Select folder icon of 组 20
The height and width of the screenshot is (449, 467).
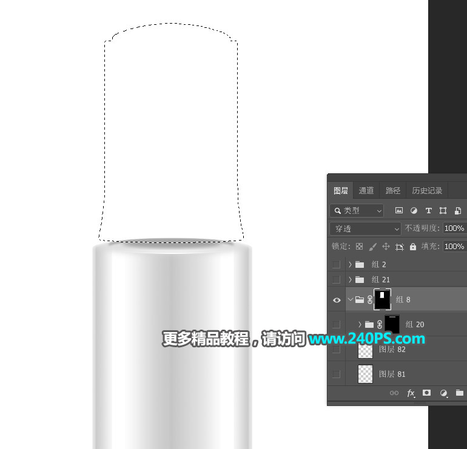pos(369,324)
